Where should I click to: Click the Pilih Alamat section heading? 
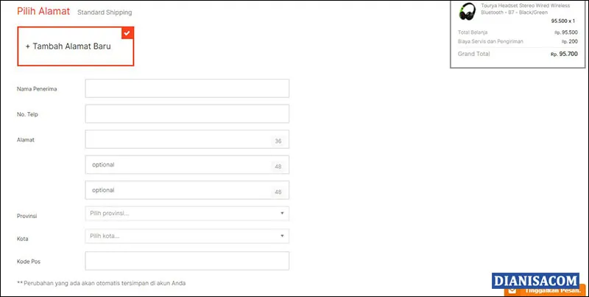pyautogui.click(x=43, y=12)
